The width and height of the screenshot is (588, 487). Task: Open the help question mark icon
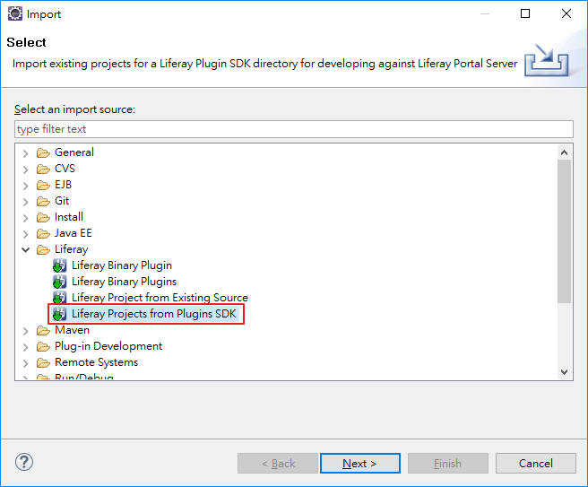(x=24, y=462)
